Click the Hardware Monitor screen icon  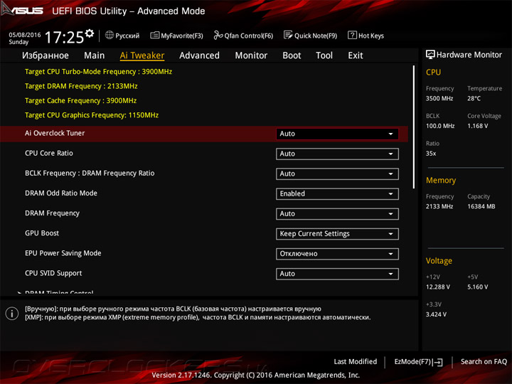[x=430, y=55]
